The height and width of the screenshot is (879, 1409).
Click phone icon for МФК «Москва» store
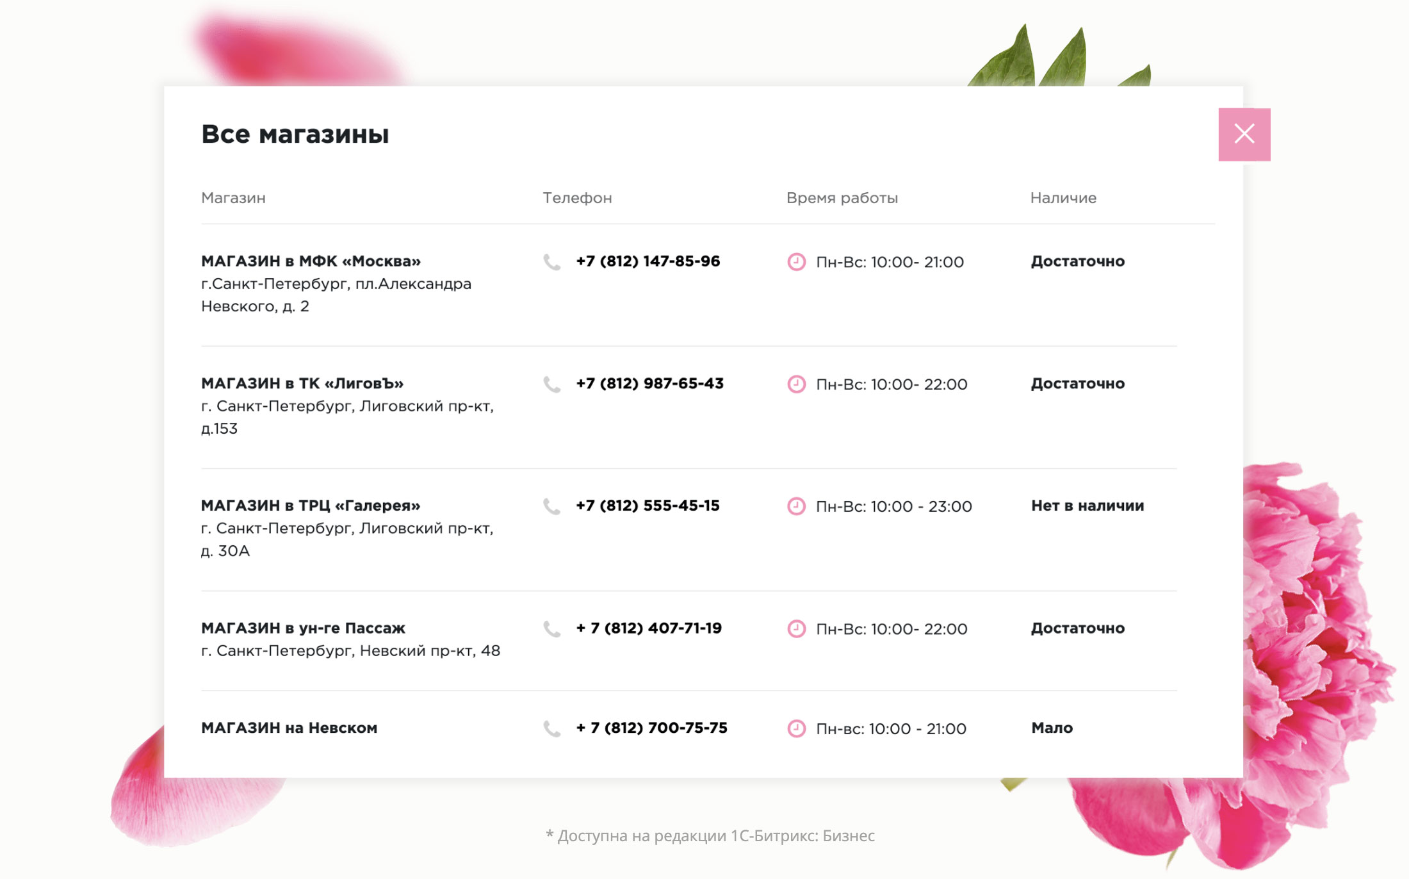pos(551,262)
